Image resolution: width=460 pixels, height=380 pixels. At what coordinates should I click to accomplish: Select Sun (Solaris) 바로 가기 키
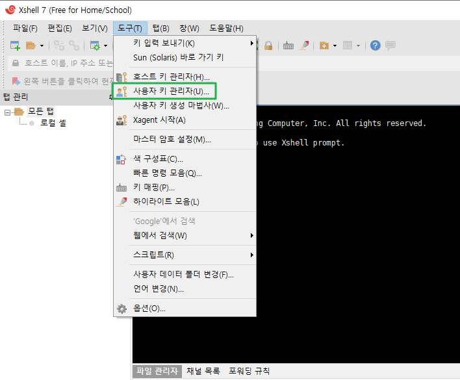pyautogui.click(x=185, y=57)
